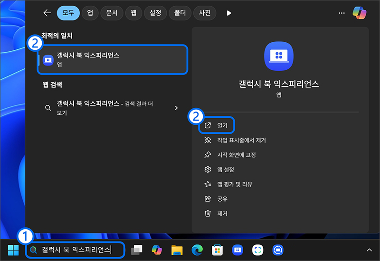Select the 폴더 filter tab
The height and width of the screenshot is (261, 380).
(180, 13)
